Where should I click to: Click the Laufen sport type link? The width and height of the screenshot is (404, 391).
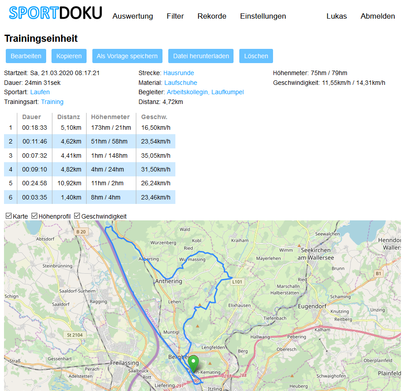pos(40,92)
